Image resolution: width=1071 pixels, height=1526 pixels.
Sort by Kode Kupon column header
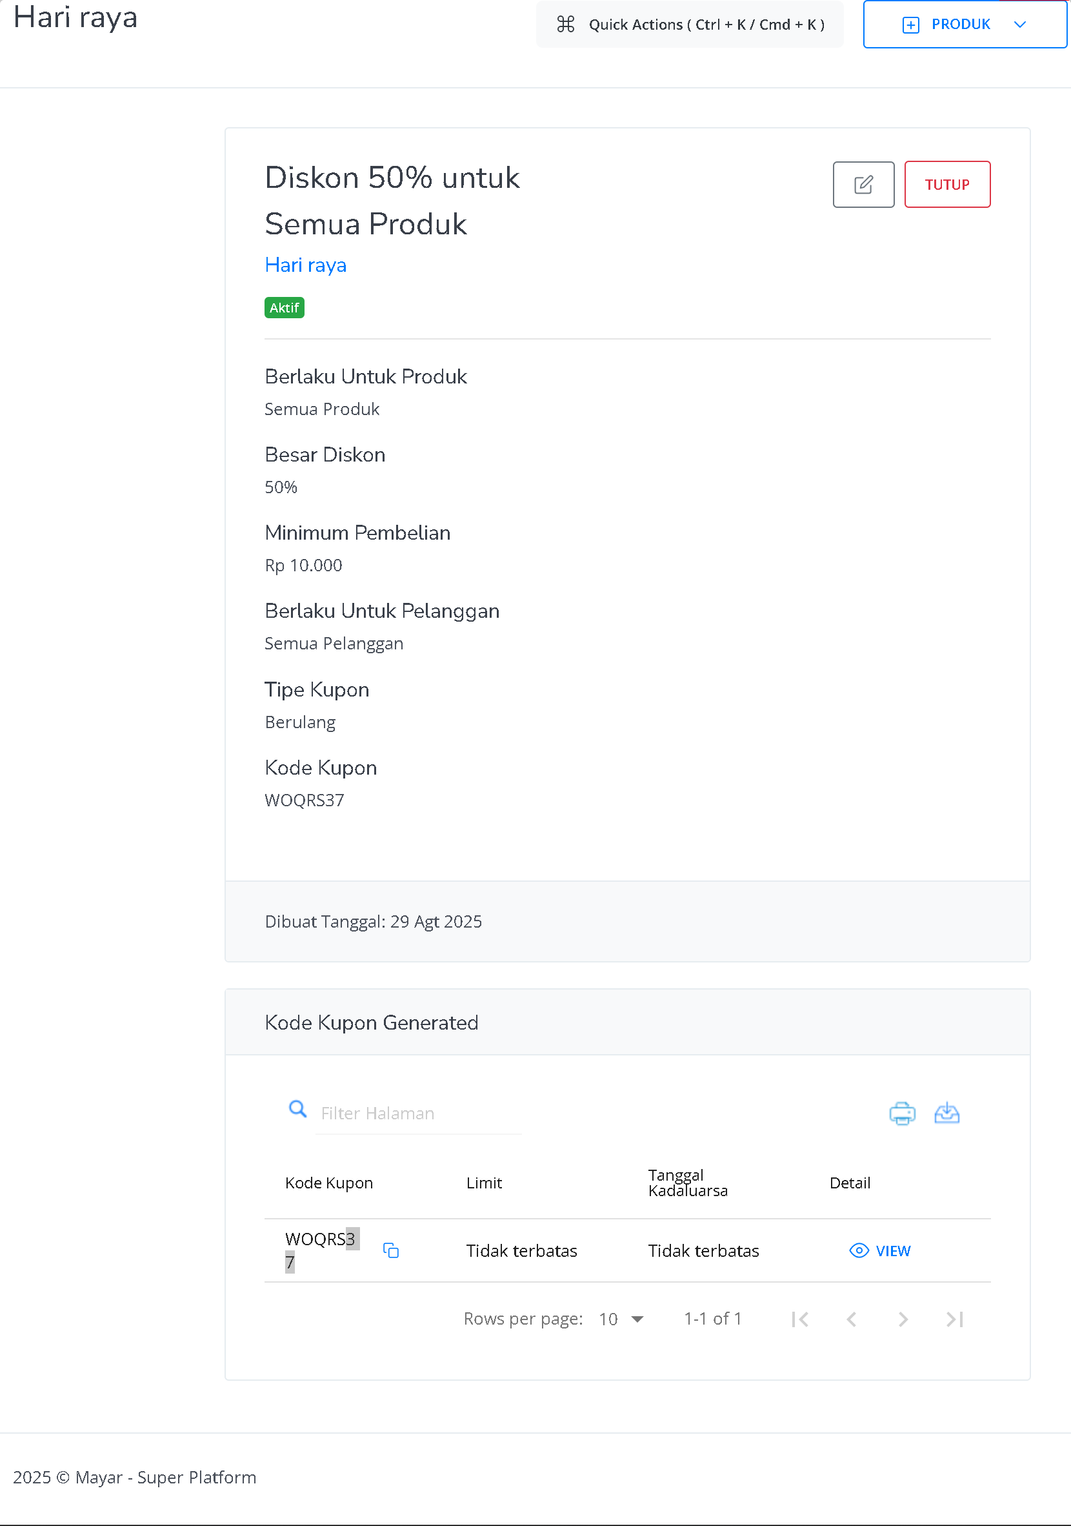tap(329, 1183)
